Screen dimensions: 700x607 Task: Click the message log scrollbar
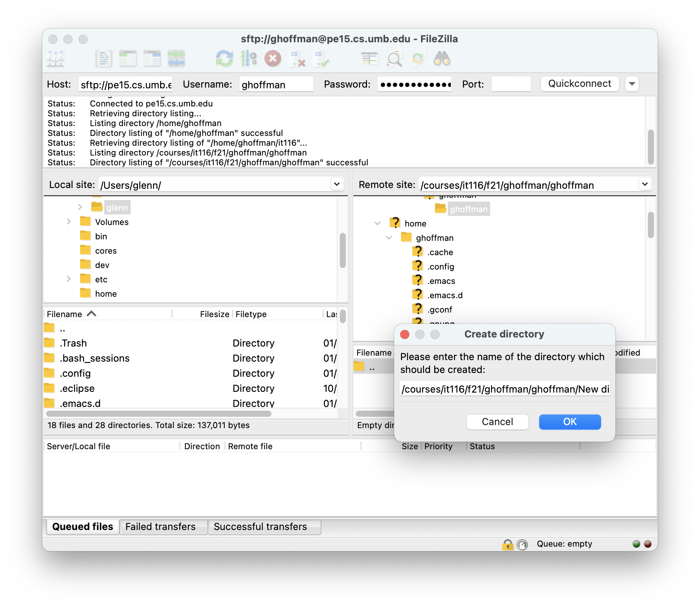tap(651, 147)
